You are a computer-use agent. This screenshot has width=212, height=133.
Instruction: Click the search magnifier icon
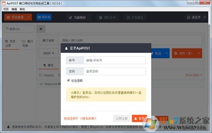click(7, 28)
